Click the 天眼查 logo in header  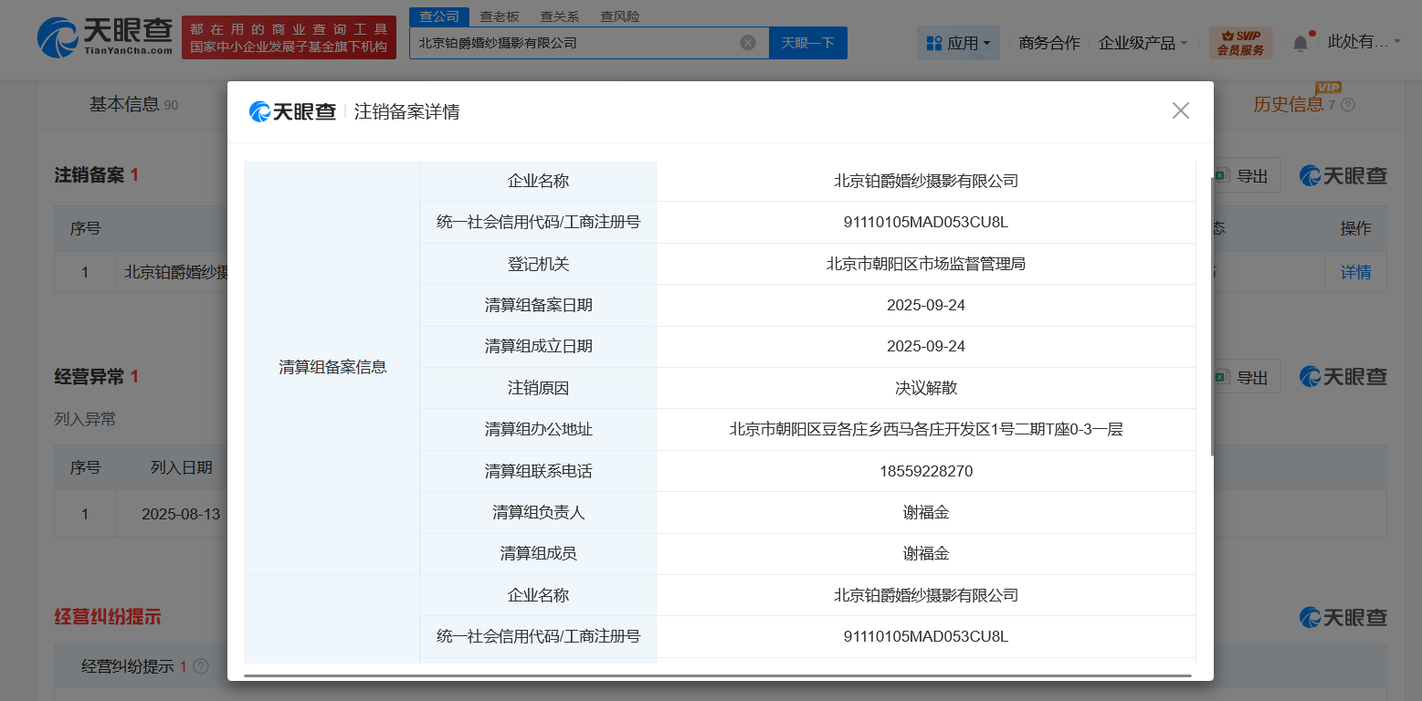[x=104, y=37]
